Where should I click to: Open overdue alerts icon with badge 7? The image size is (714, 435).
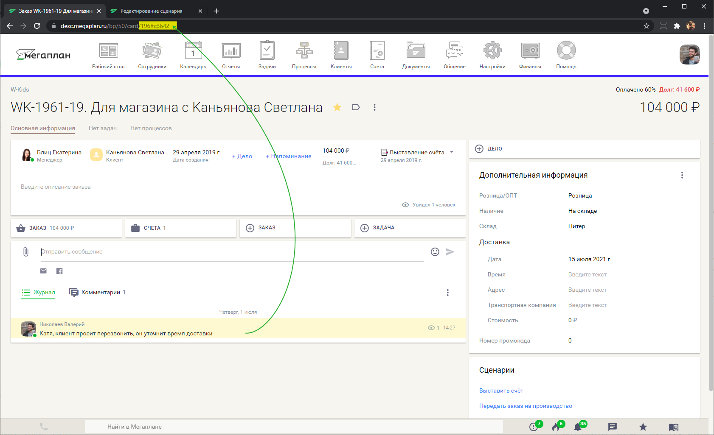point(534,426)
